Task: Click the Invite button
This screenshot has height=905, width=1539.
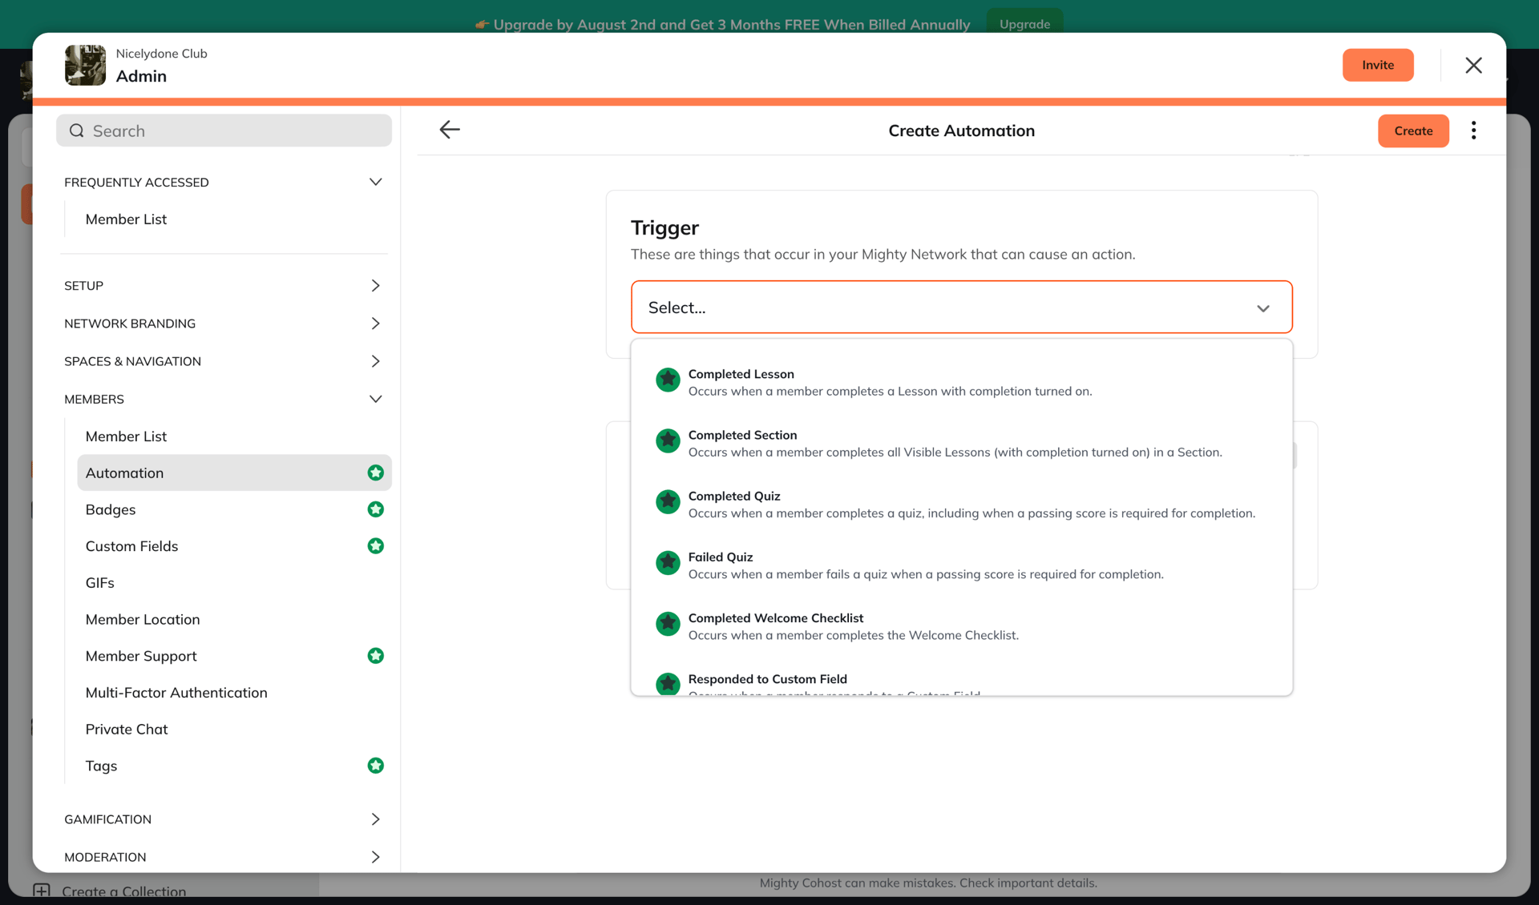Action: (x=1378, y=65)
